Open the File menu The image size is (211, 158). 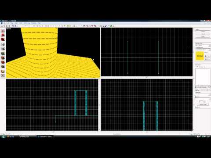click(x=4, y=23)
